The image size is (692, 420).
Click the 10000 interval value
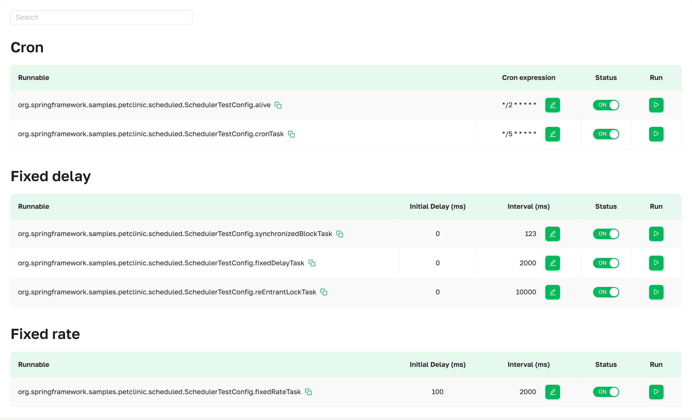point(526,292)
